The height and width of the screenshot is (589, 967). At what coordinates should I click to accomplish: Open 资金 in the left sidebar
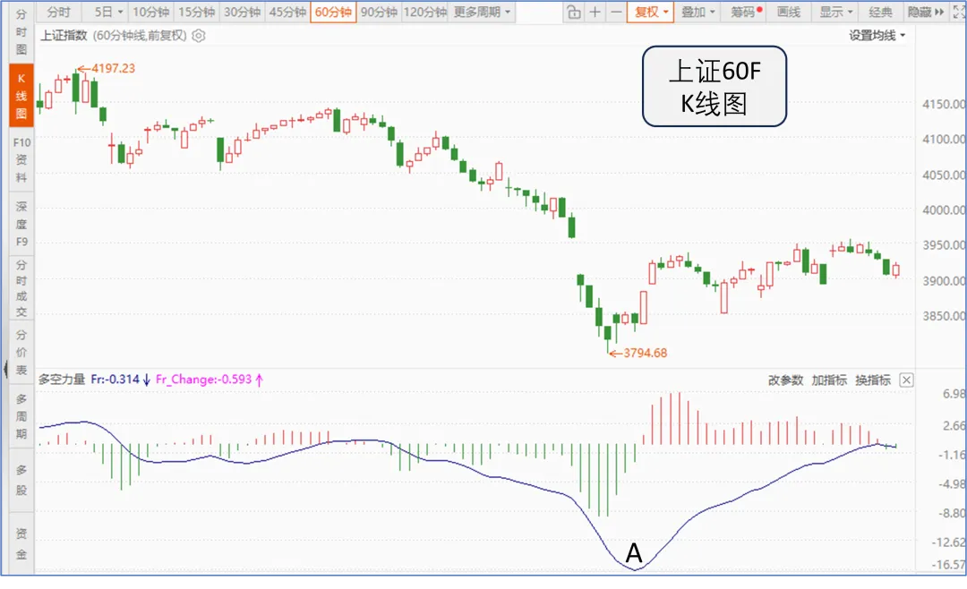pos(21,543)
